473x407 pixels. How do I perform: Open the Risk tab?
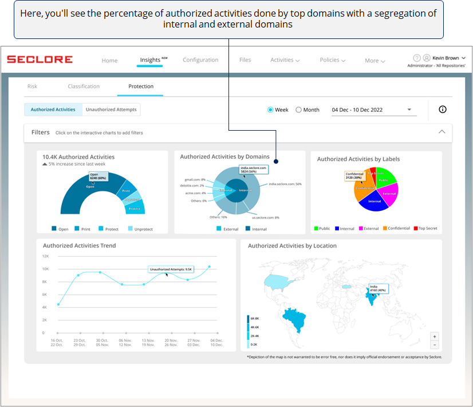point(33,87)
